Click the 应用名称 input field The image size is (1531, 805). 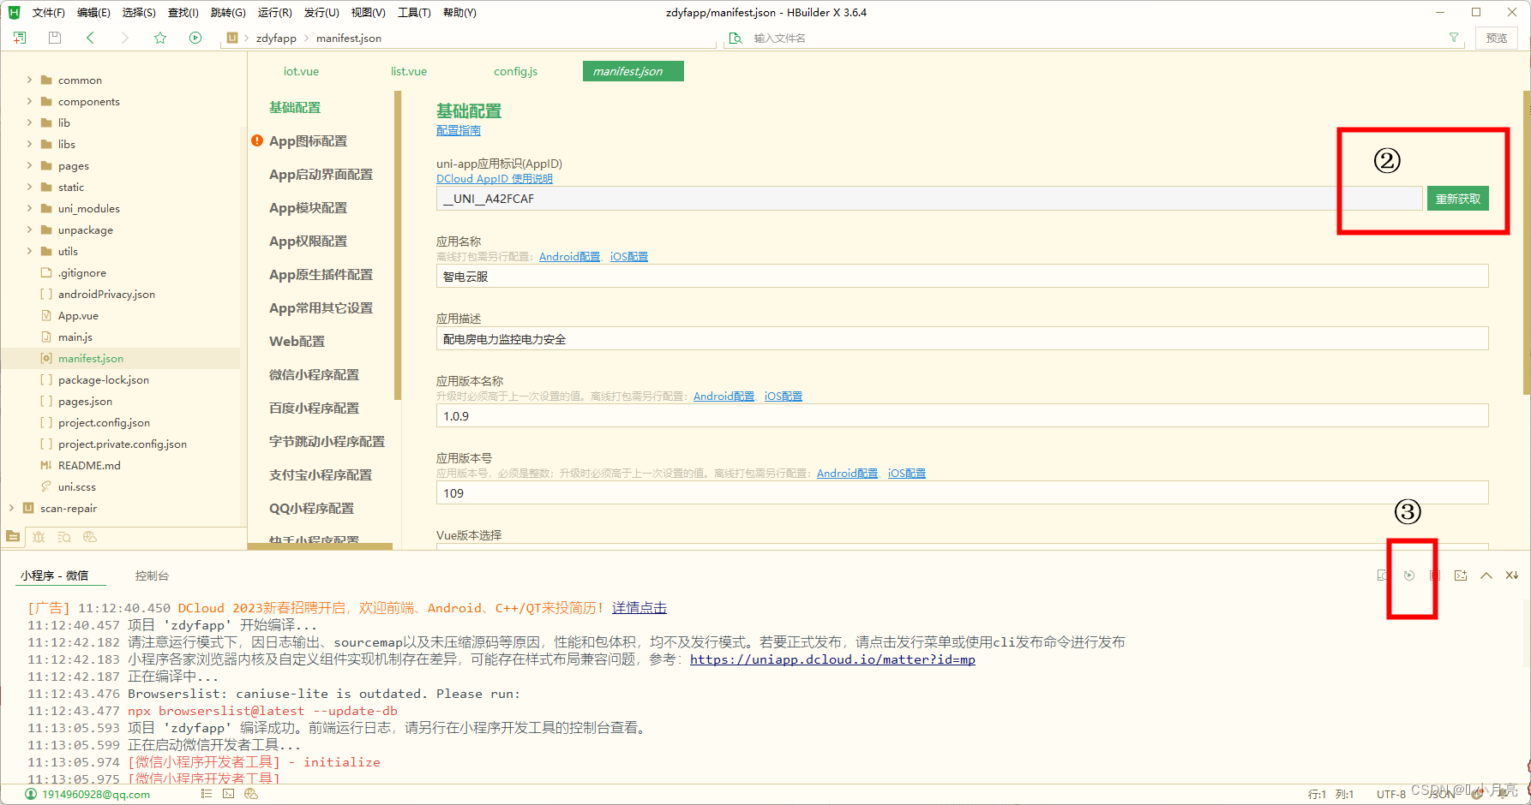coord(962,276)
